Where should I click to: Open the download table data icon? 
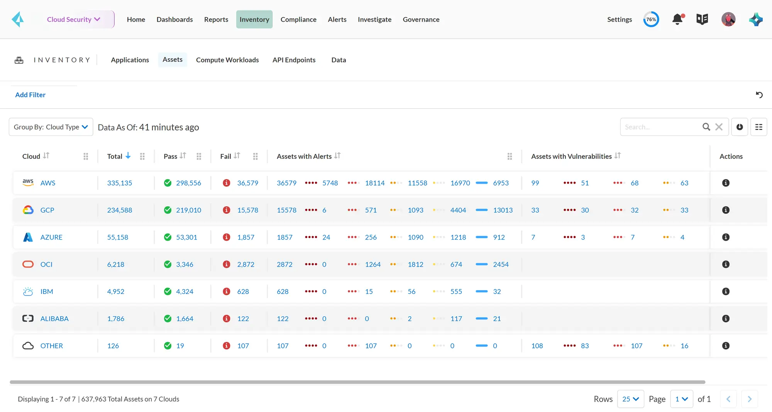point(740,127)
